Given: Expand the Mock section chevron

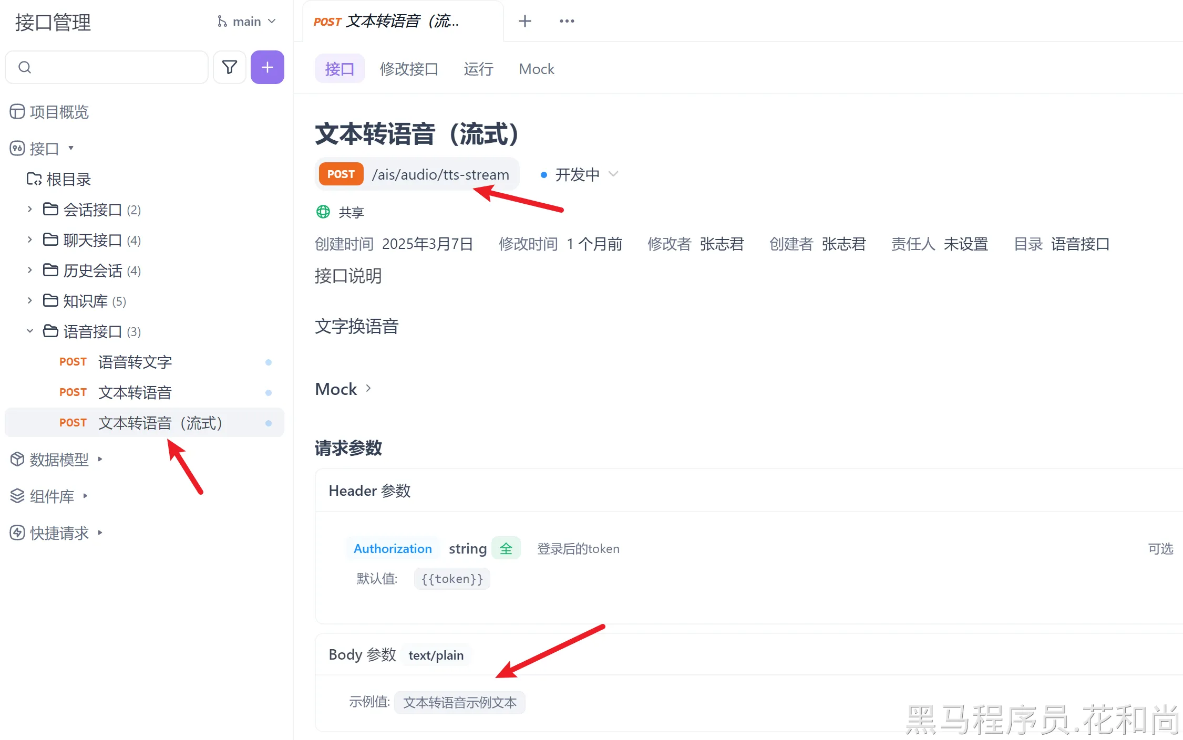Looking at the screenshot, I should [368, 389].
